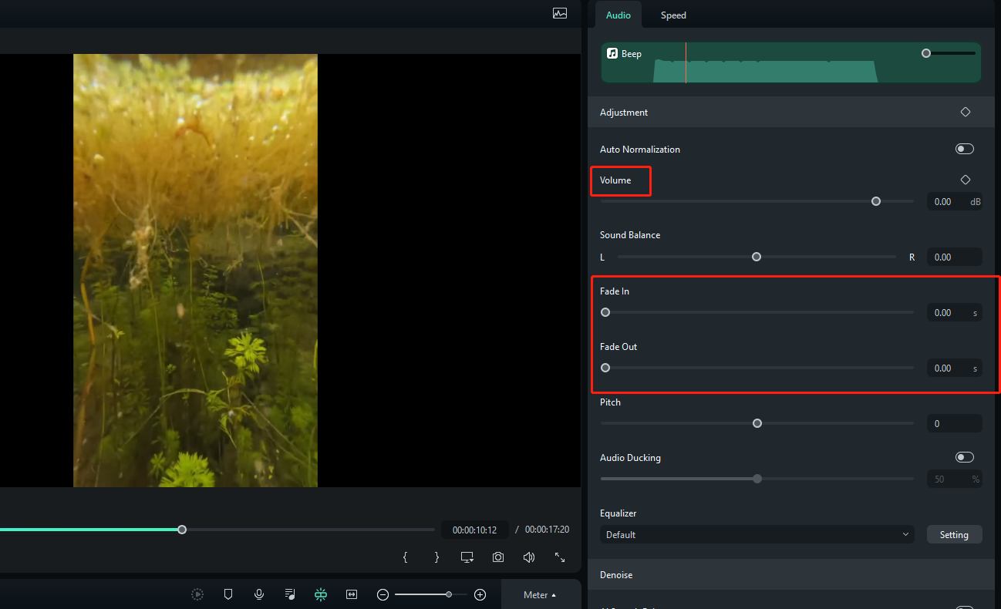The image size is (1001, 609).
Task: Add a keyframe with the Volume diamond icon
Action: [x=965, y=179]
